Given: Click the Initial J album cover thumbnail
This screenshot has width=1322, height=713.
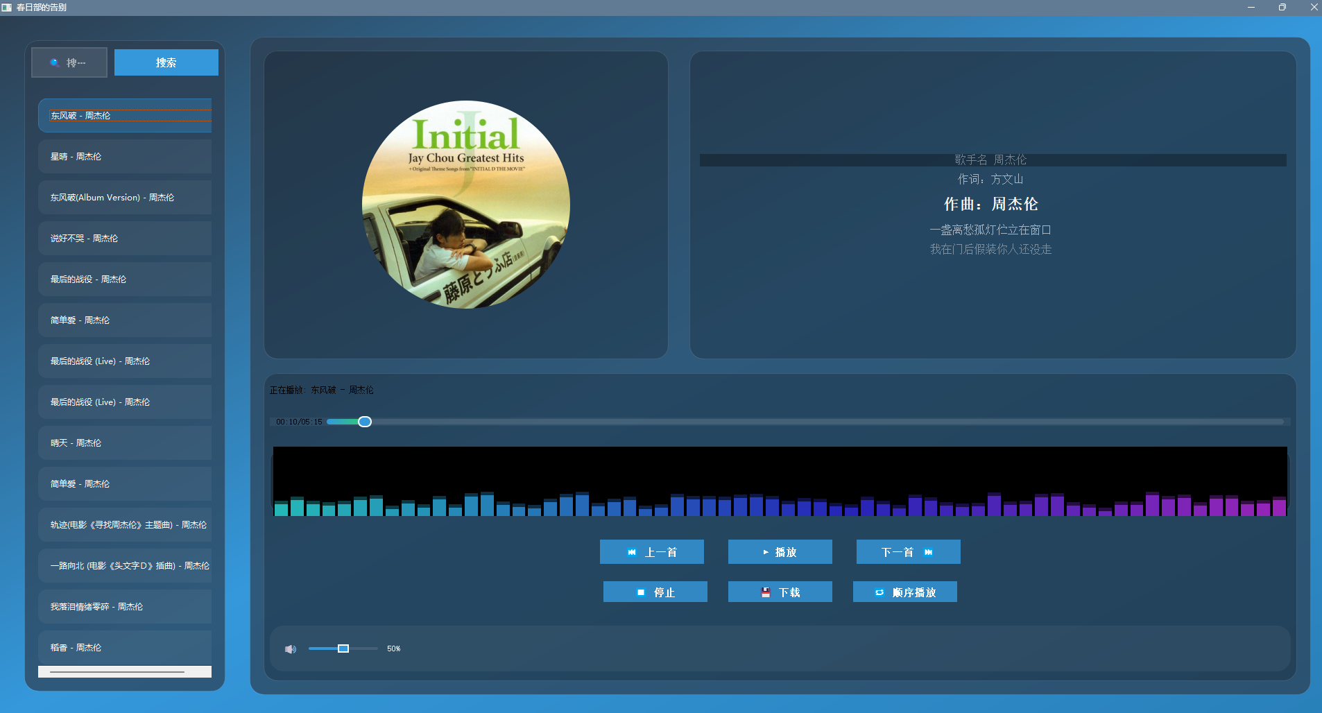Looking at the screenshot, I should (x=466, y=205).
